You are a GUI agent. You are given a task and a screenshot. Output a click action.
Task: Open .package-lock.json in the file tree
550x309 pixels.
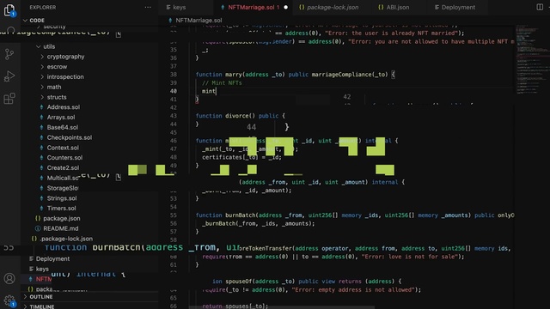click(x=66, y=239)
